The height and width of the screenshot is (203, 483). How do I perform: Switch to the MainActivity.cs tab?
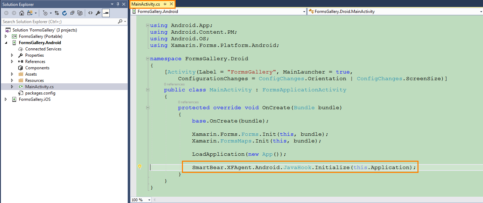click(146, 4)
